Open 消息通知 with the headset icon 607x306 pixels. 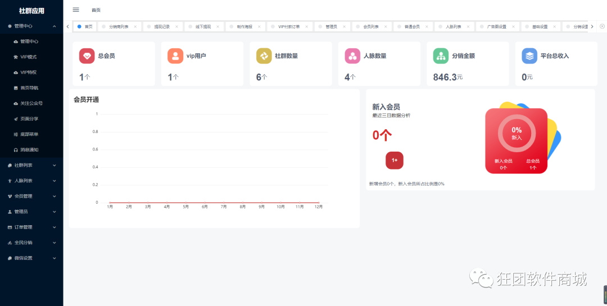point(31,150)
